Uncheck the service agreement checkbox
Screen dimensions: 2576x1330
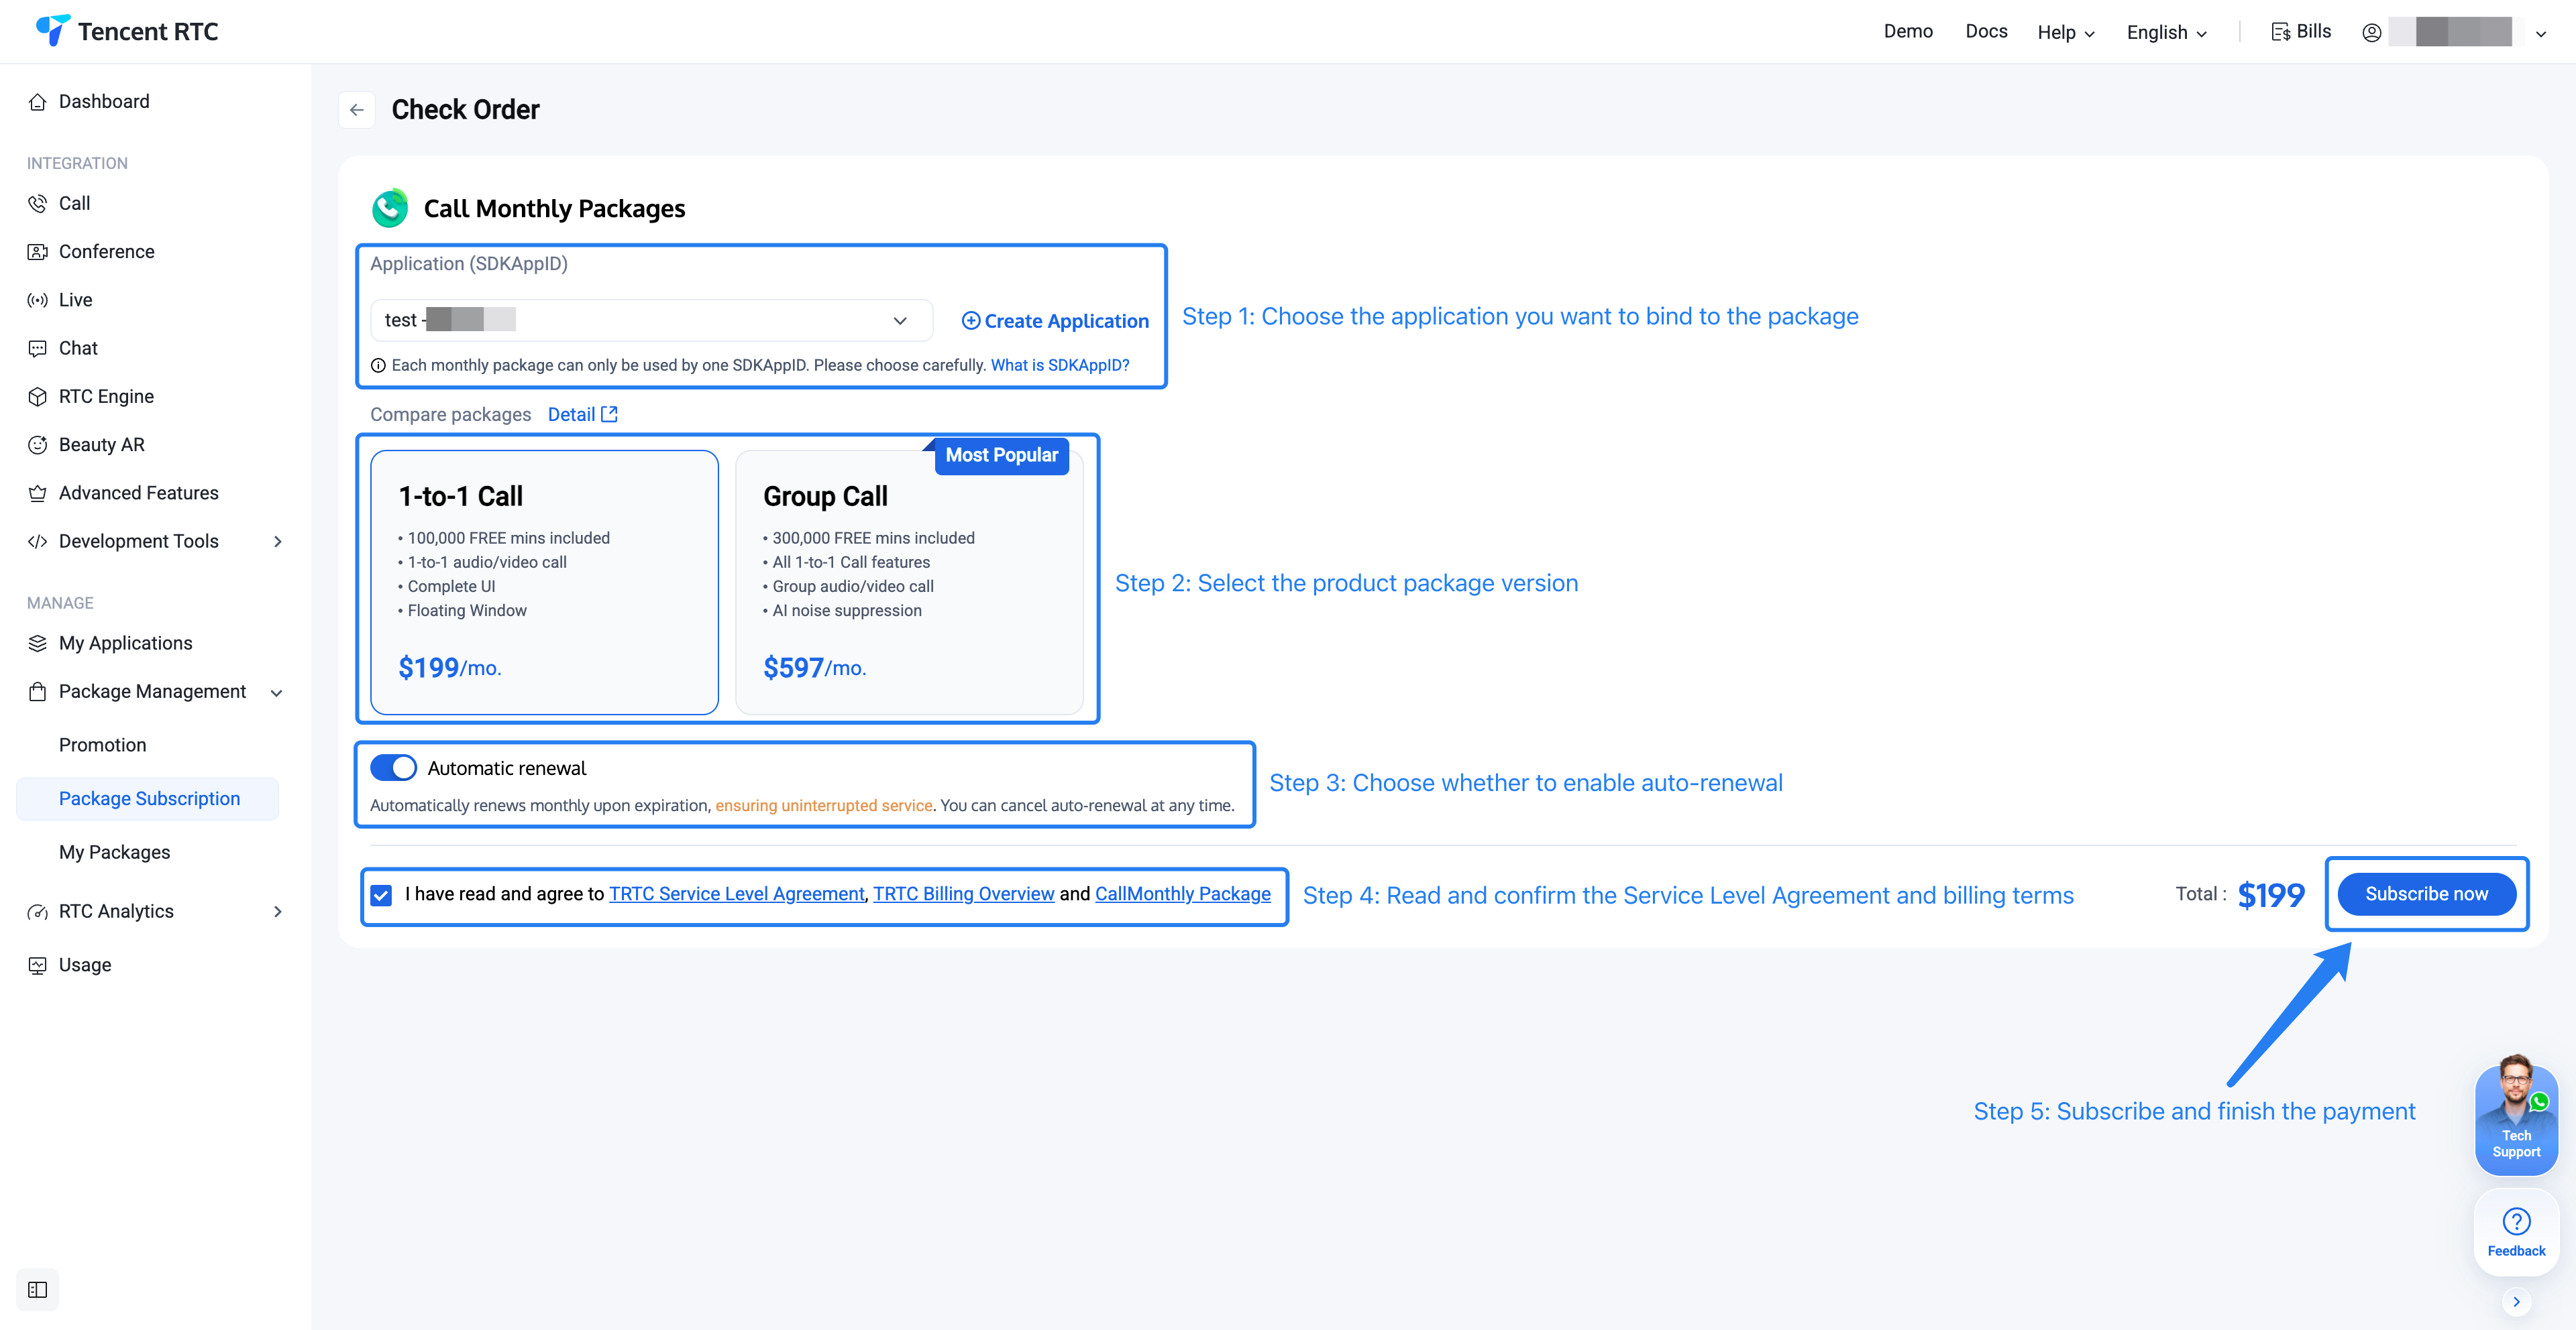381,894
